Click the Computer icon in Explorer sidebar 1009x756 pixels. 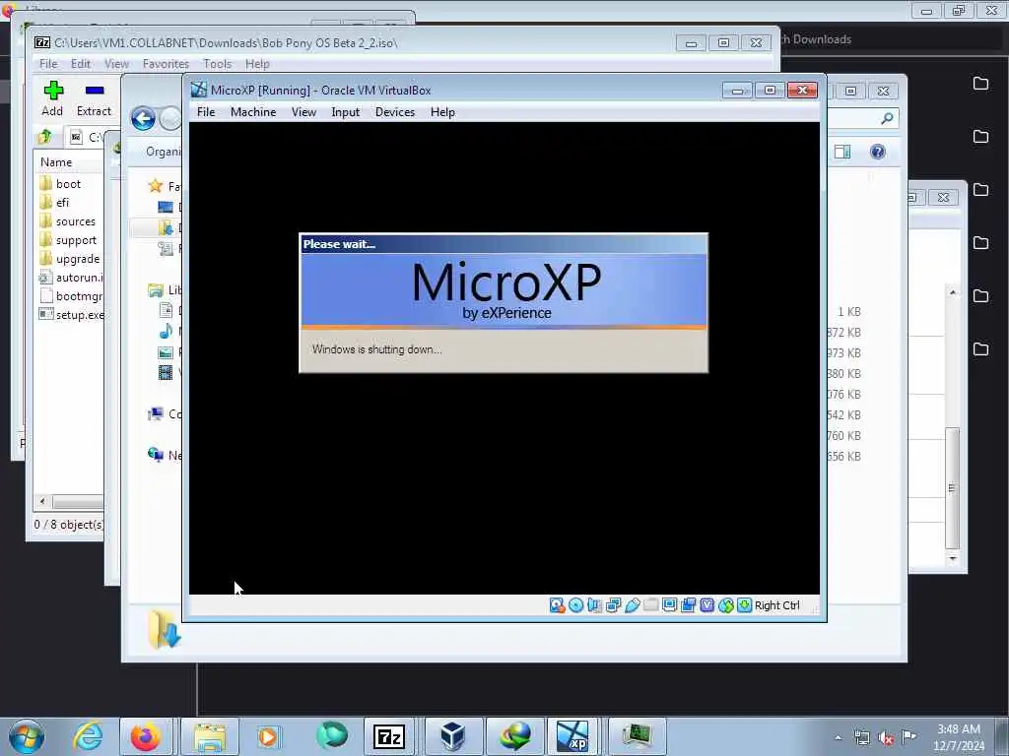point(155,414)
